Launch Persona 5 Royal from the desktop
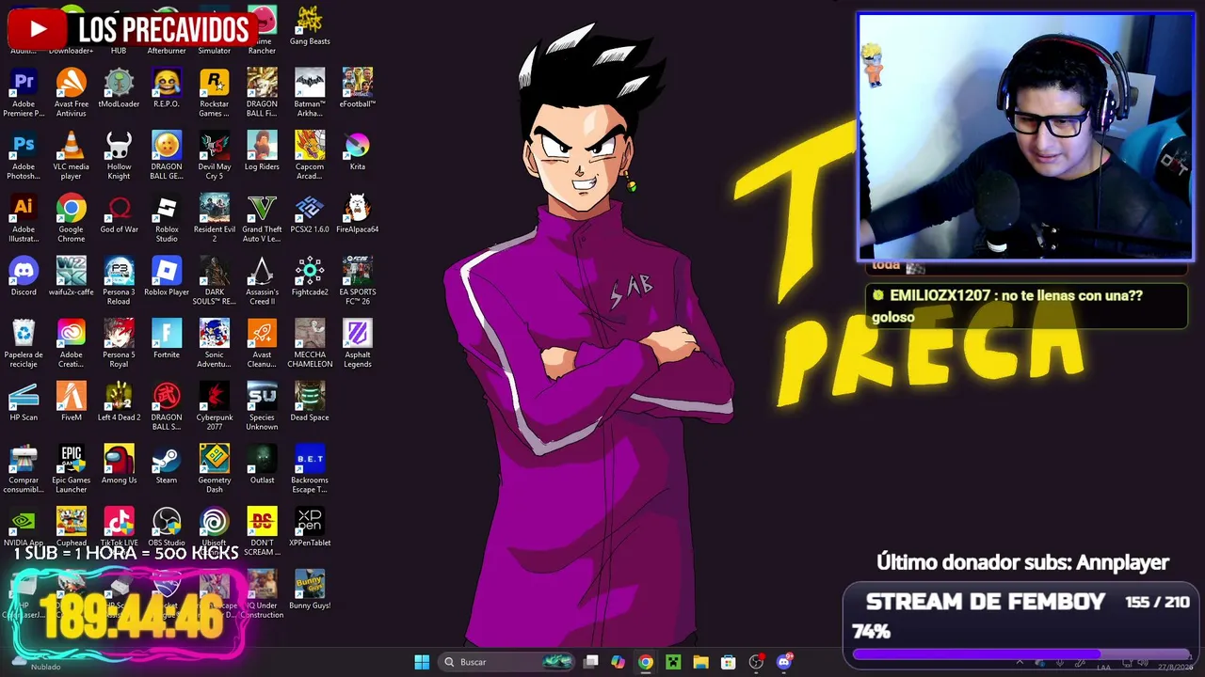Screen dimensions: 1205x677 119,343
